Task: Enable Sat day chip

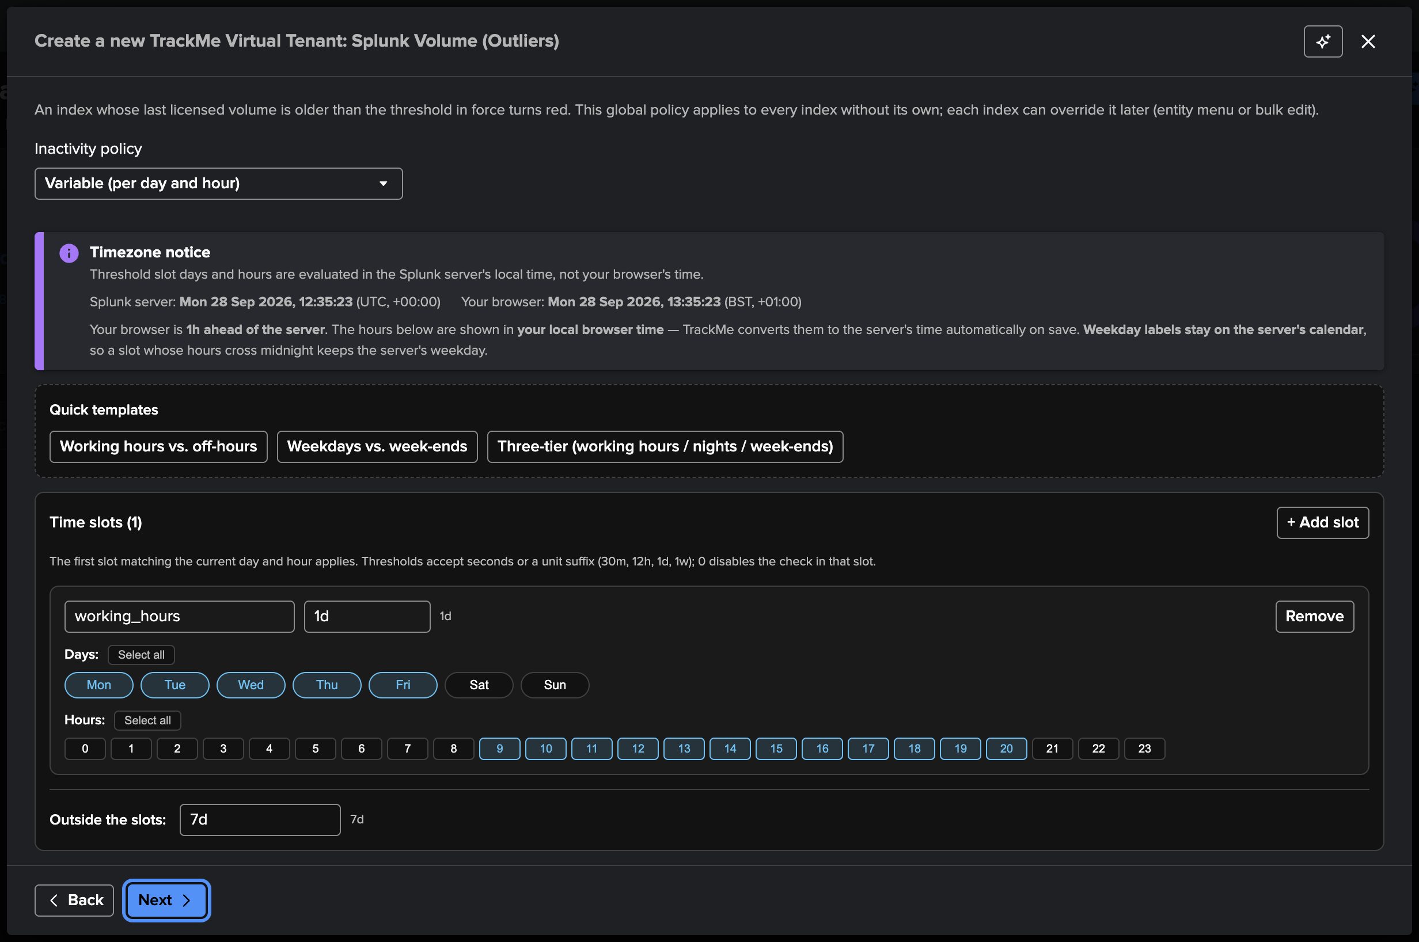Action: point(479,685)
